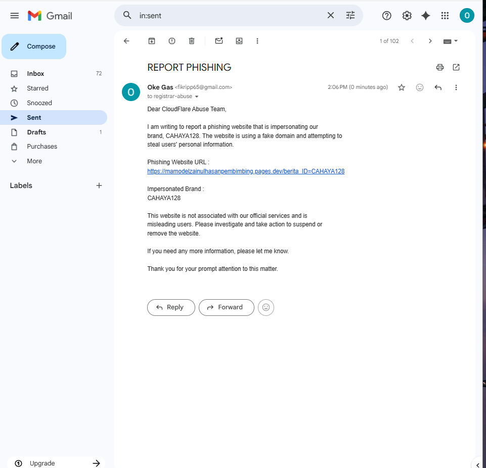
Task: Click the Reply button below message
Action: click(x=171, y=307)
